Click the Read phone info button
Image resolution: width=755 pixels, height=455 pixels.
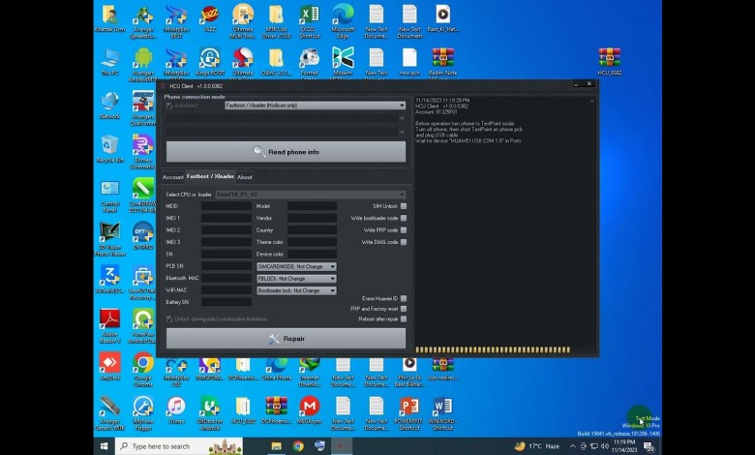(x=286, y=152)
